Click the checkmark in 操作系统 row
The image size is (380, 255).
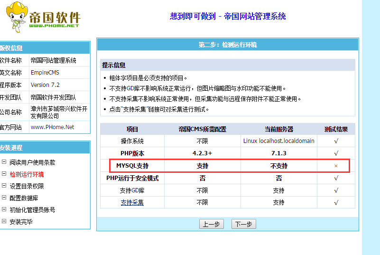coord(336,141)
